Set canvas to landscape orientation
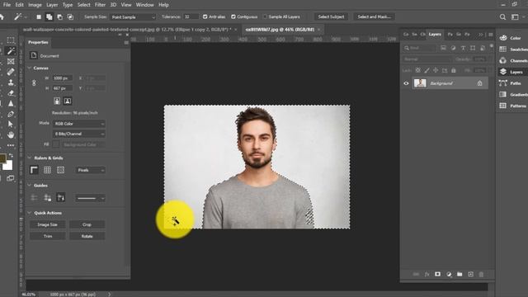Viewport: 528px width, 297px height. click(68, 101)
